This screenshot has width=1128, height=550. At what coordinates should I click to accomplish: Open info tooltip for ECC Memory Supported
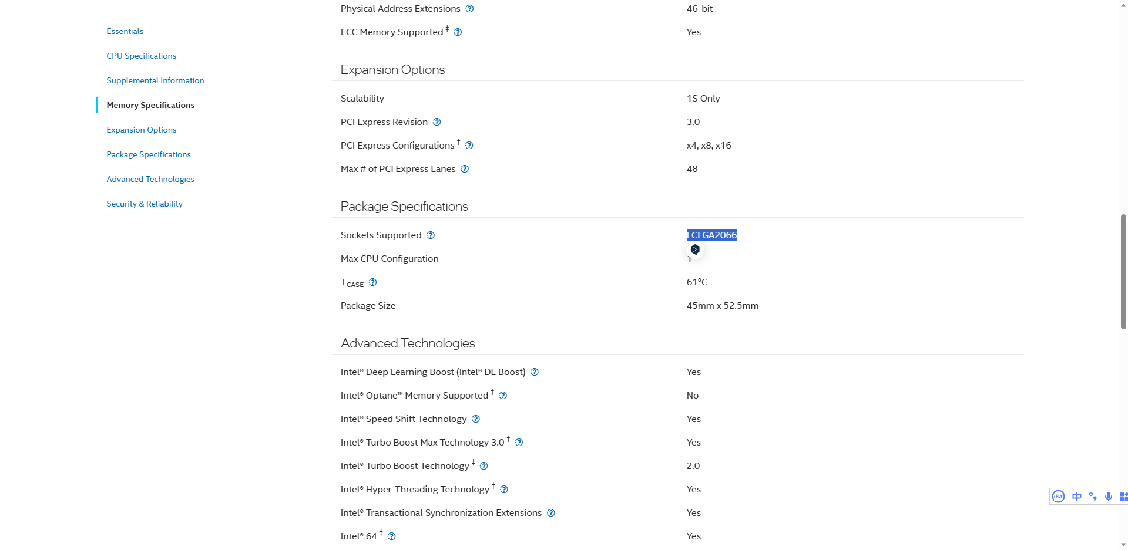(x=458, y=32)
